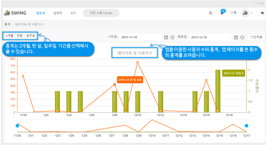This screenshot has height=145, width=266.
Task: Open the end date calendar icon
Action: pyautogui.click(x=236, y=37)
